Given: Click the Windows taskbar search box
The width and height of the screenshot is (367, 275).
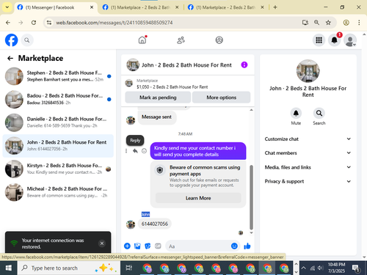Looking at the screenshot, I should [x=69, y=268].
